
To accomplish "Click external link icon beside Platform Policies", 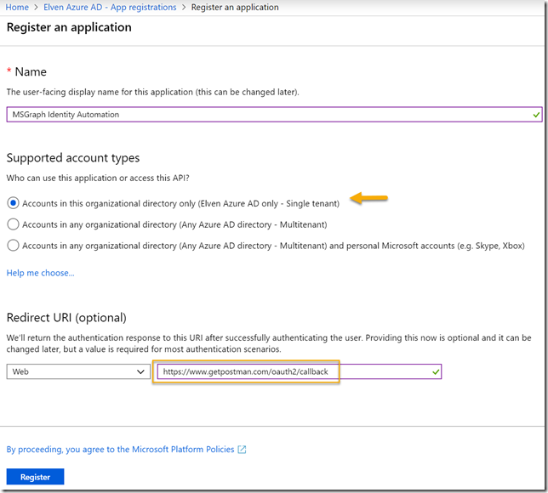I will click(242, 450).
